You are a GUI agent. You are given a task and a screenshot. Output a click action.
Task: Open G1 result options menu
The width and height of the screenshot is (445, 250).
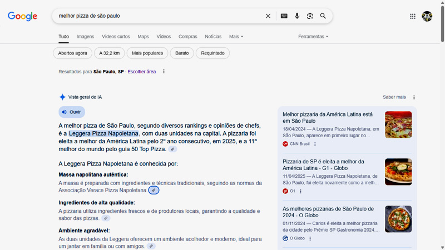pyautogui.click(x=300, y=191)
